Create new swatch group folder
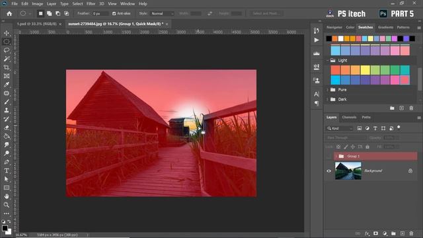423x238 pixels. click(x=392, y=108)
